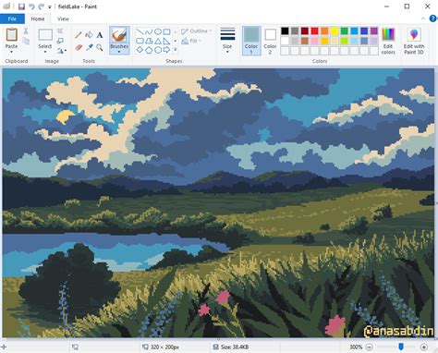This screenshot has width=438, height=353.
Task: Choose the Fill with color bucket tool
Action: tap(89, 35)
